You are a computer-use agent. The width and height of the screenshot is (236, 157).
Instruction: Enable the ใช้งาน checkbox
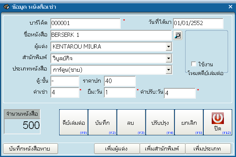pyautogui.click(x=194, y=64)
